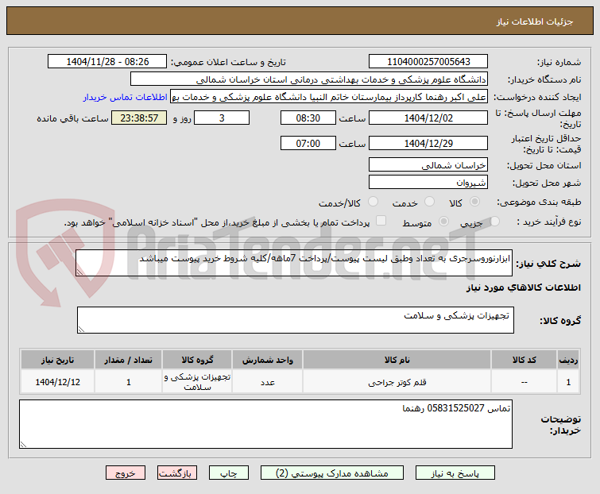Click the چاپ print button

[x=228, y=473]
